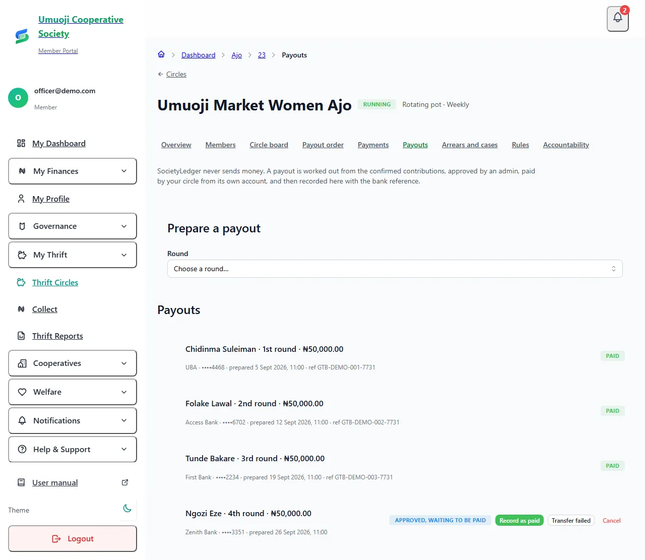645x560 pixels.
Task: Open Dashboard breadcrumb link
Action: tap(199, 55)
